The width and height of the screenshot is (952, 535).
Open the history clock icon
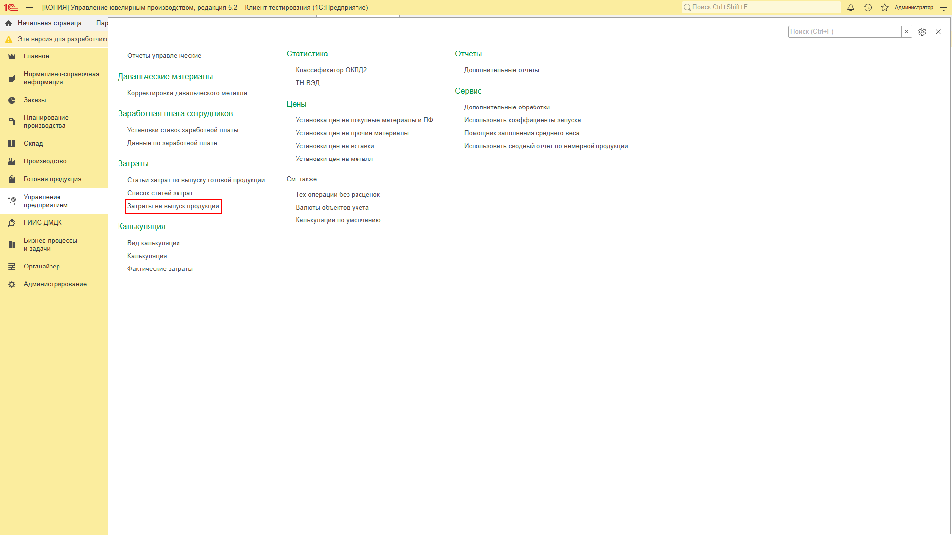868,7
